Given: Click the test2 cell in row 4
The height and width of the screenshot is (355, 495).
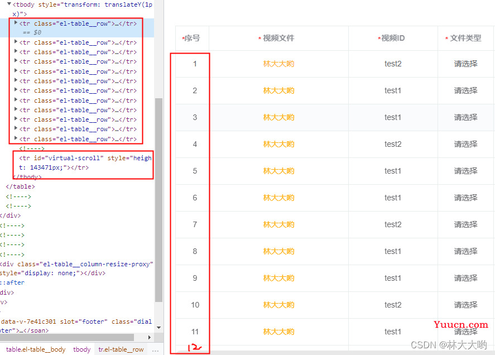Looking at the screenshot, I should [393, 145].
